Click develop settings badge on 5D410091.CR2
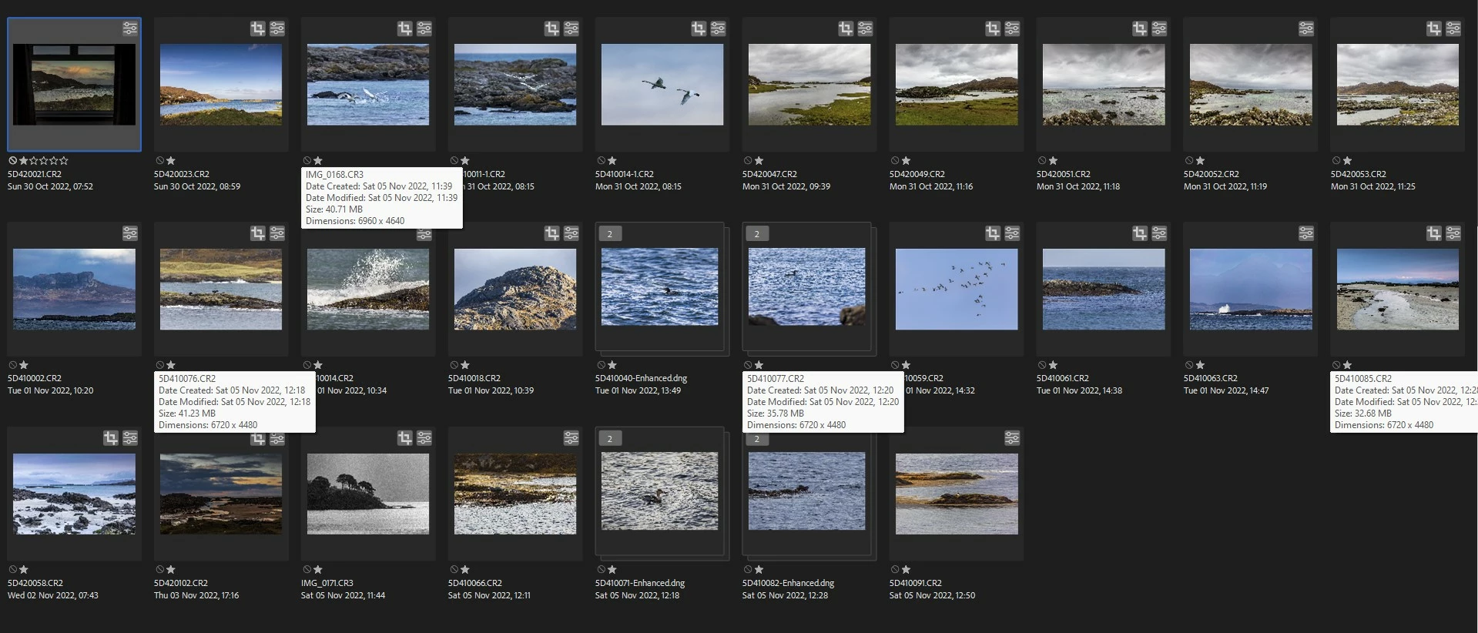 [x=1012, y=437]
